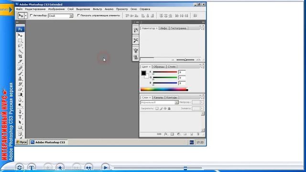This screenshot has height=172, width=306.
Task: Select the Rectangle shape tool
Action: pyautogui.click(x=20, y=128)
